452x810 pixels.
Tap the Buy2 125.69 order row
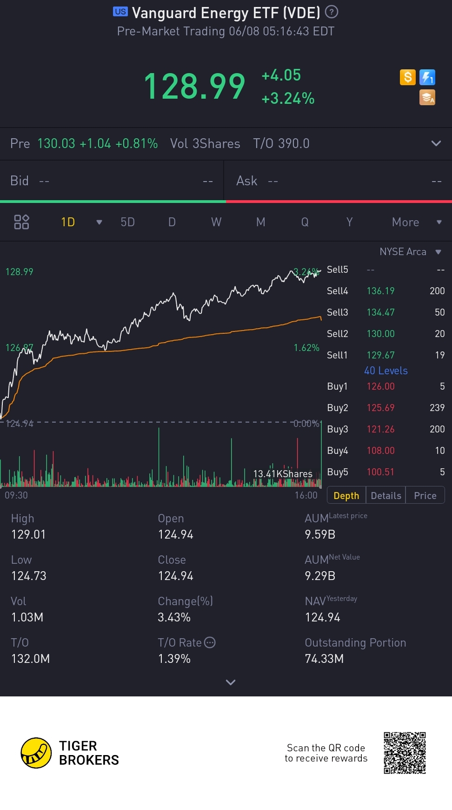click(x=386, y=408)
